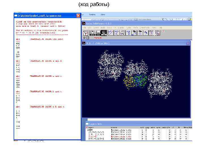Open the Display menu in Swiss-PdbViewer
Screen dimensions: 204x153
click(121, 27)
